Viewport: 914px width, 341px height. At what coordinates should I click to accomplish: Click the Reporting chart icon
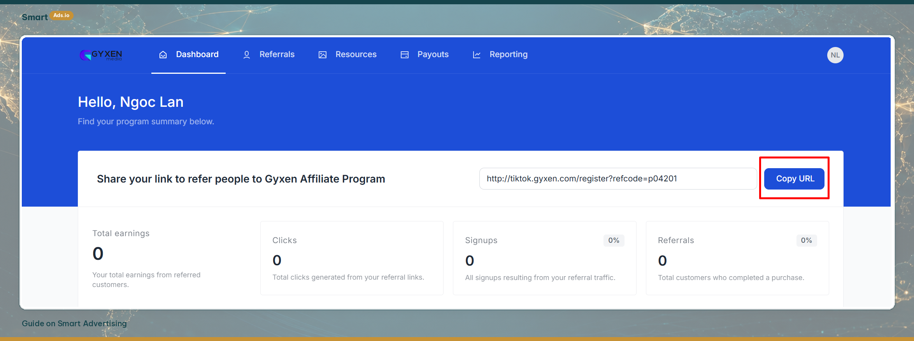(x=477, y=55)
